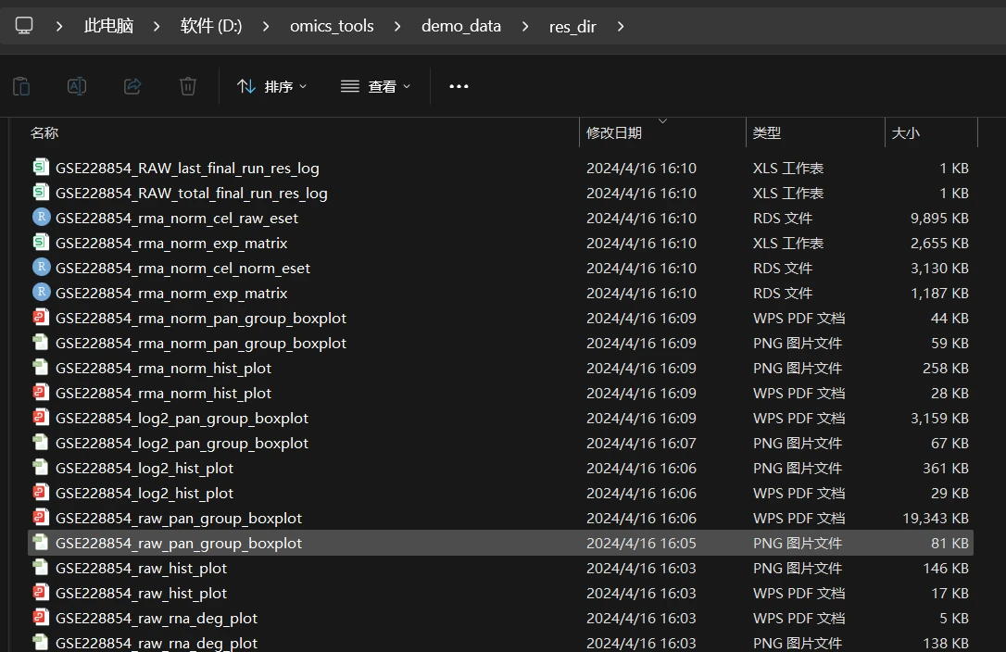Select file name GSE228854_rma_norm_cel_raw_eset
The height and width of the screenshot is (652, 1006).
(176, 219)
